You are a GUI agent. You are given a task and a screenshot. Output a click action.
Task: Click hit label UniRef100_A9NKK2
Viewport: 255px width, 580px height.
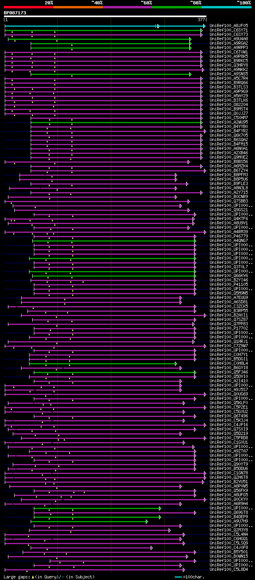pos(229,70)
